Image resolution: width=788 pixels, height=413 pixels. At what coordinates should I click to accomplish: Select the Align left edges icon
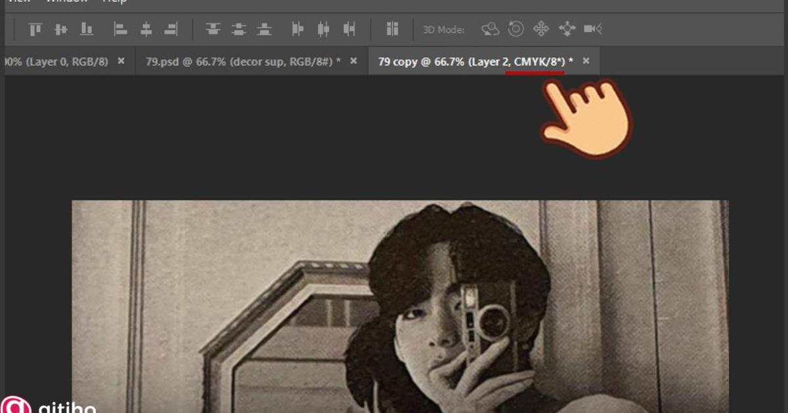point(120,29)
